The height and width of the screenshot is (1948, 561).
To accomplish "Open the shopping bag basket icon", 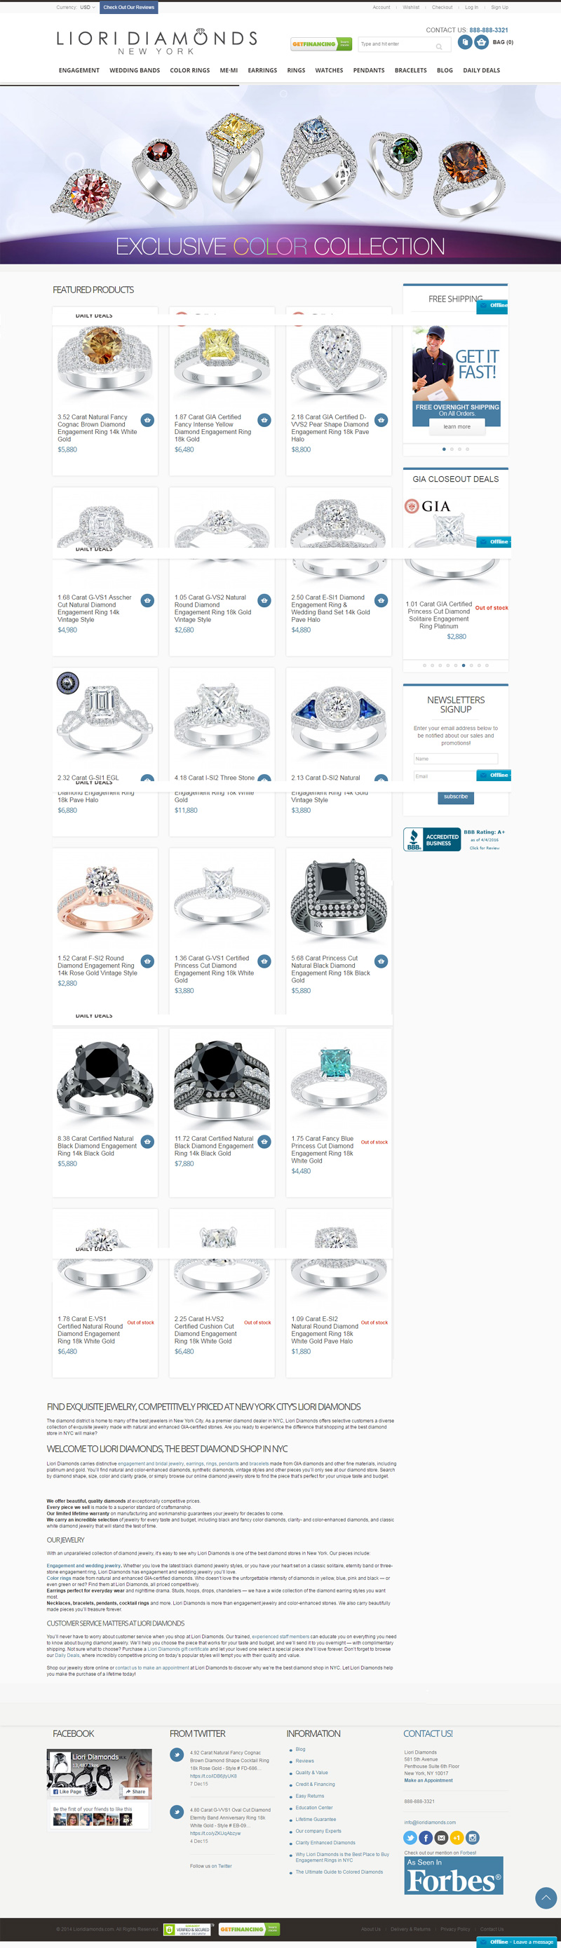I will click(x=481, y=42).
